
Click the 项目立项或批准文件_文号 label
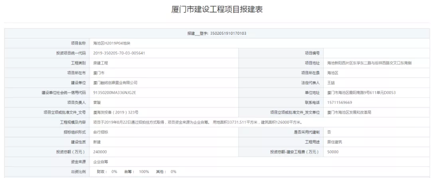tap(65, 113)
